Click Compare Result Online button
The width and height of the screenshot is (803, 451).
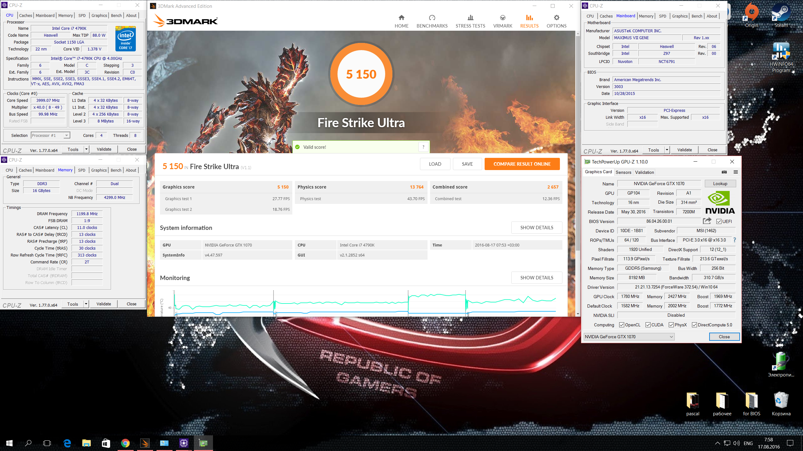coord(522,164)
